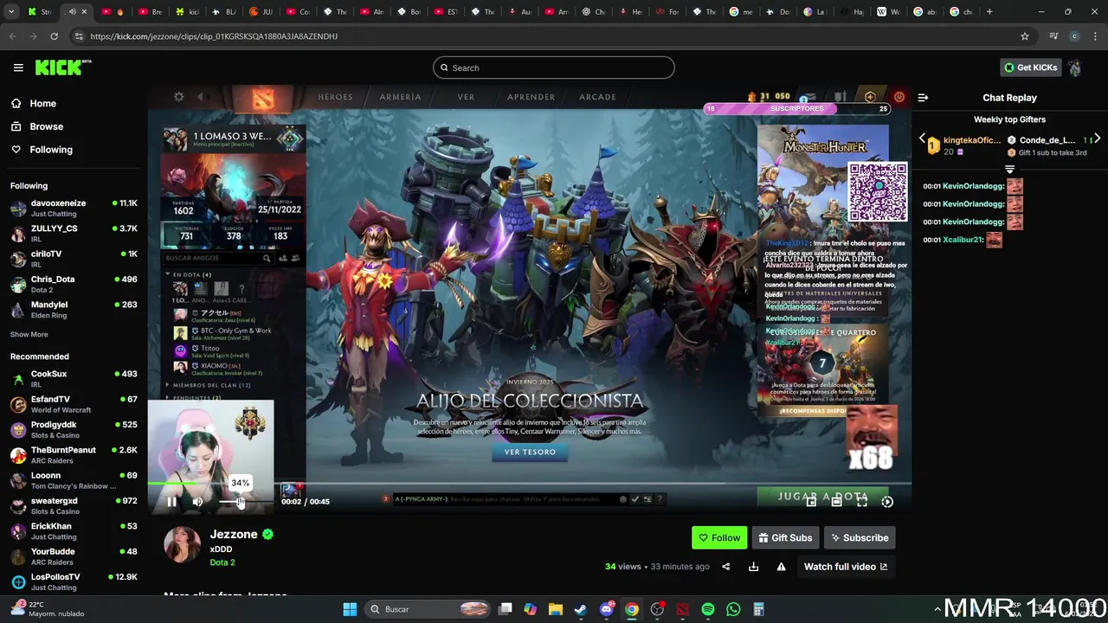This screenshot has height=623, width=1108.
Task: Click the volume slider on the video player
Action: click(x=245, y=502)
